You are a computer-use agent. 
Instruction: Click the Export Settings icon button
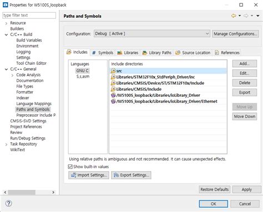tap(131, 175)
